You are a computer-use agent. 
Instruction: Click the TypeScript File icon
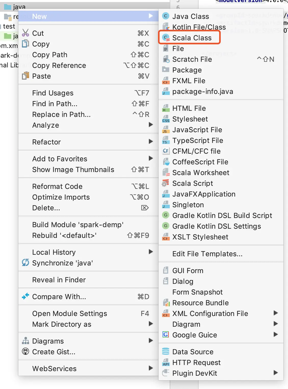point(166,141)
